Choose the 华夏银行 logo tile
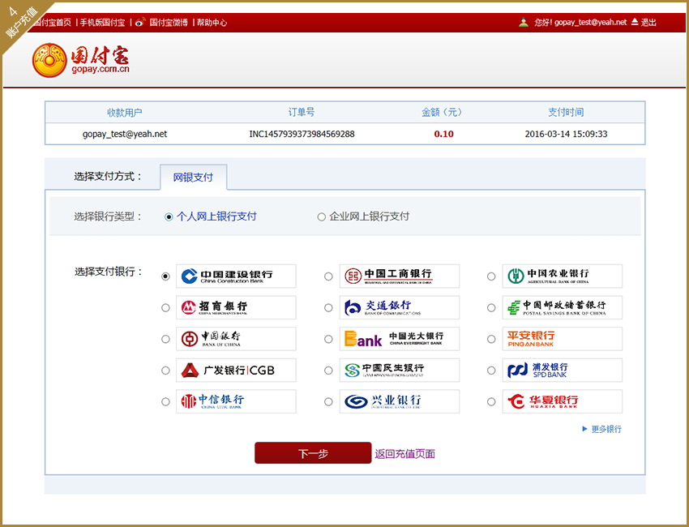This screenshot has height=527, width=689. (563, 401)
